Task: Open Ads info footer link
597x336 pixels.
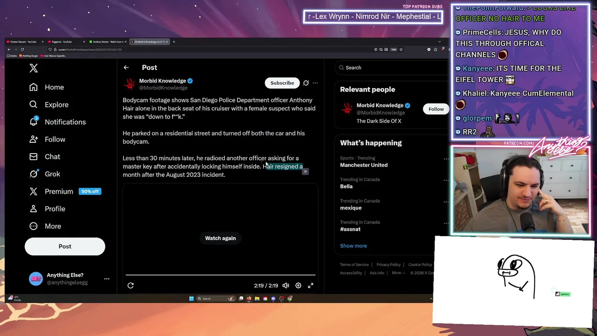Action: tap(377, 273)
